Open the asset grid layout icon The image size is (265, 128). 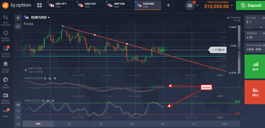click(x=39, y=5)
